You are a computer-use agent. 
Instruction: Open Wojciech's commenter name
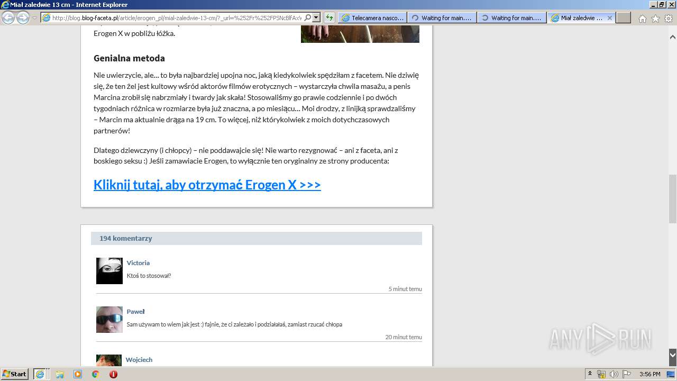pyautogui.click(x=139, y=360)
